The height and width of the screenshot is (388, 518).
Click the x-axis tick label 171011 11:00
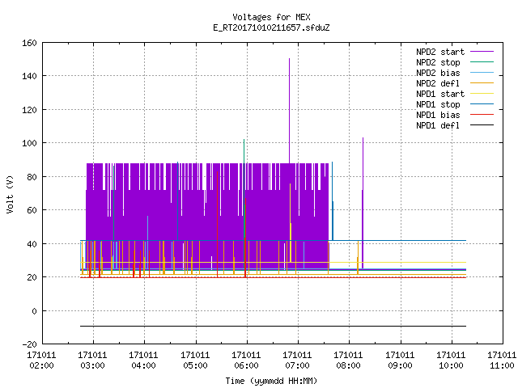502,361
